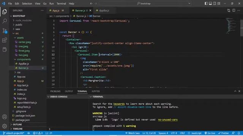Open one.jpeg in the explorer
Screen dimensions: 243x136
pos(28,46)
